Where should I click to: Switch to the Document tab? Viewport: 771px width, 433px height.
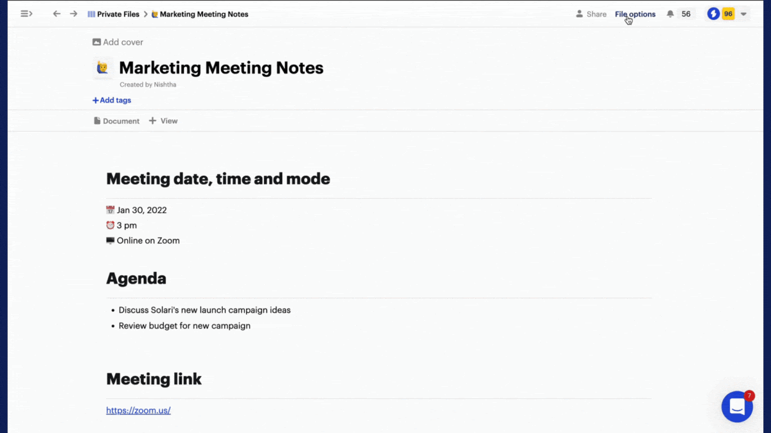(116, 121)
